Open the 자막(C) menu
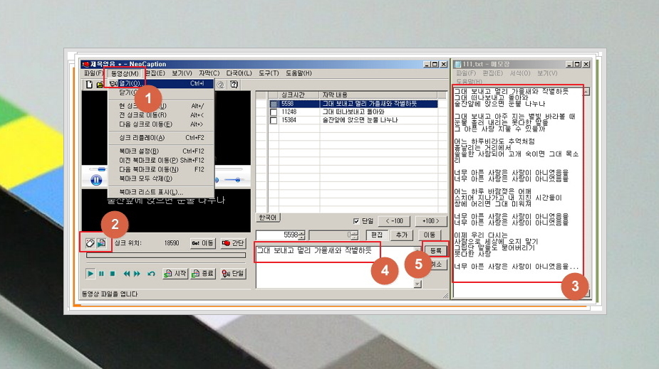This screenshot has height=369, width=659. [x=209, y=73]
